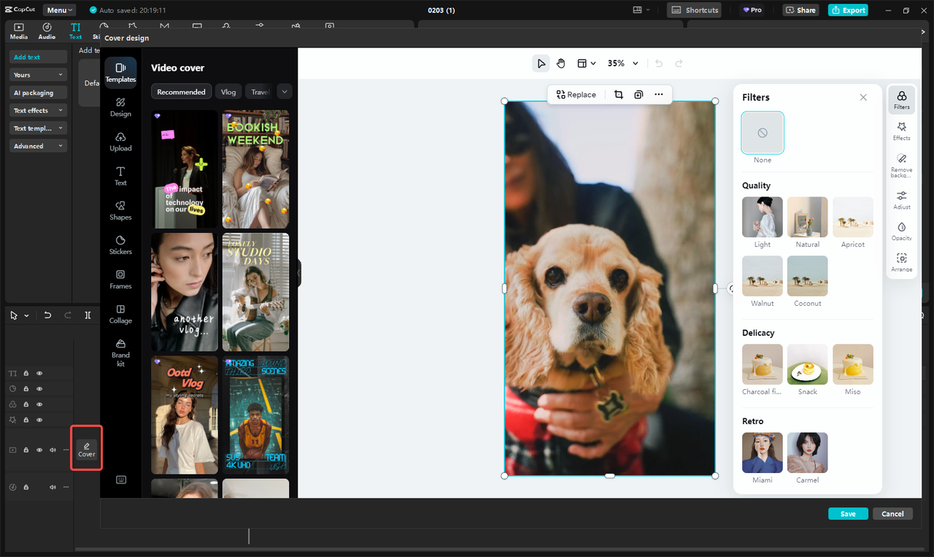Lock the main video track
This screenshot has height=557, width=934.
tap(26, 450)
